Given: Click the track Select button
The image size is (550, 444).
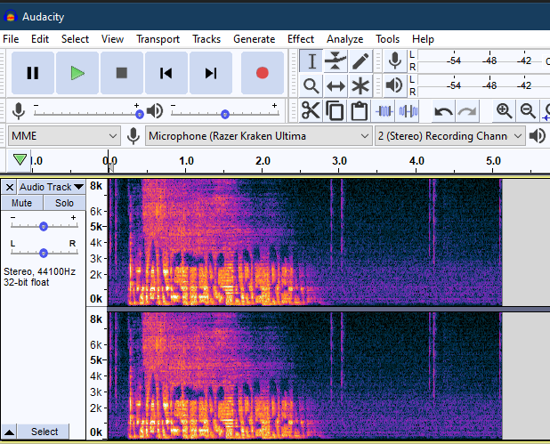Looking at the screenshot, I should pos(44,432).
